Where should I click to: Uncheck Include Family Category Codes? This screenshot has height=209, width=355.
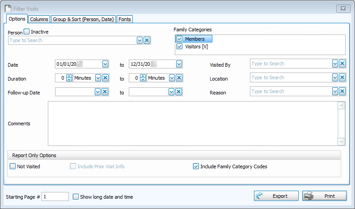tap(196, 166)
